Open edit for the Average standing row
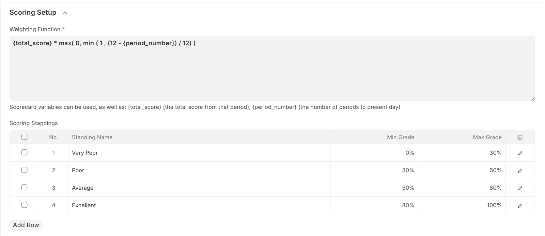 [520, 188]
